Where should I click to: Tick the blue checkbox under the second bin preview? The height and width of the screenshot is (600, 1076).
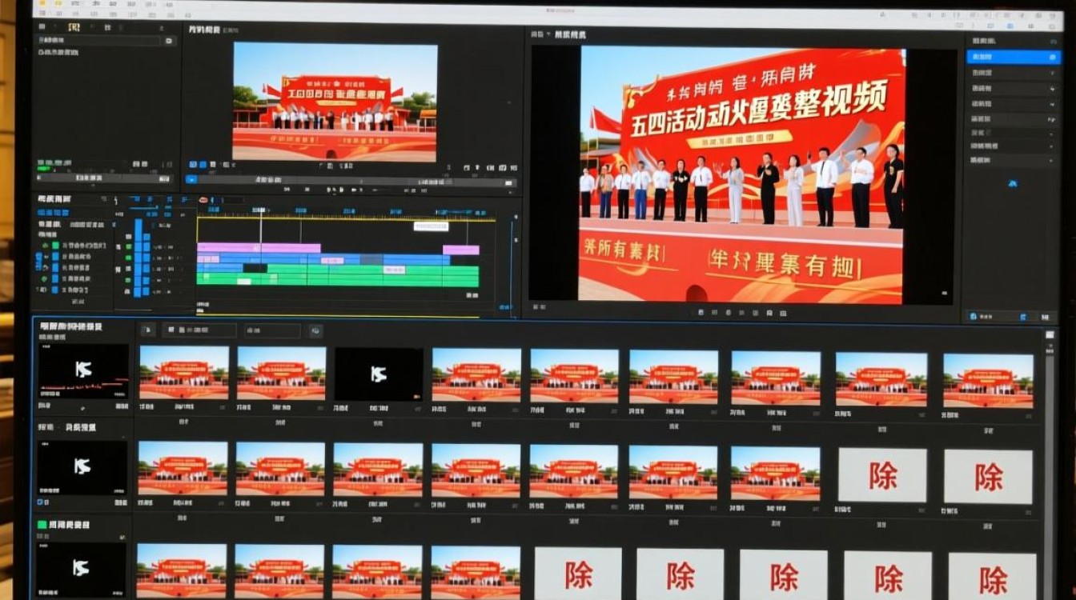pos(41,502)
